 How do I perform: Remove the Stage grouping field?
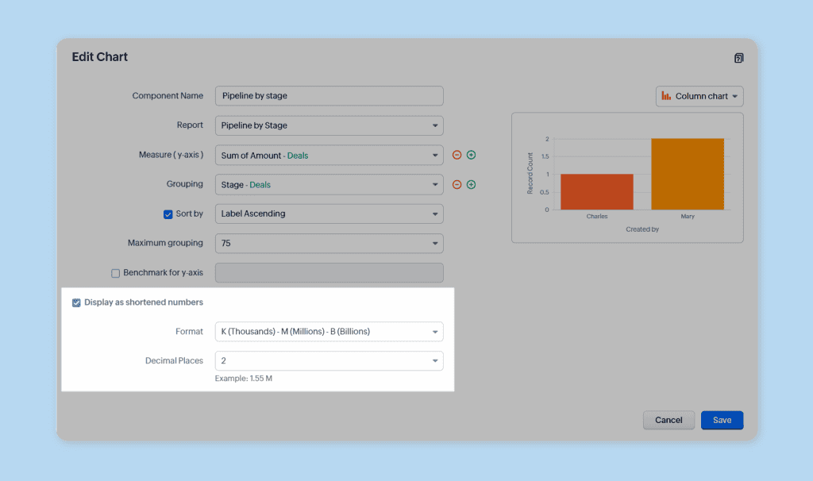point(457,184)
